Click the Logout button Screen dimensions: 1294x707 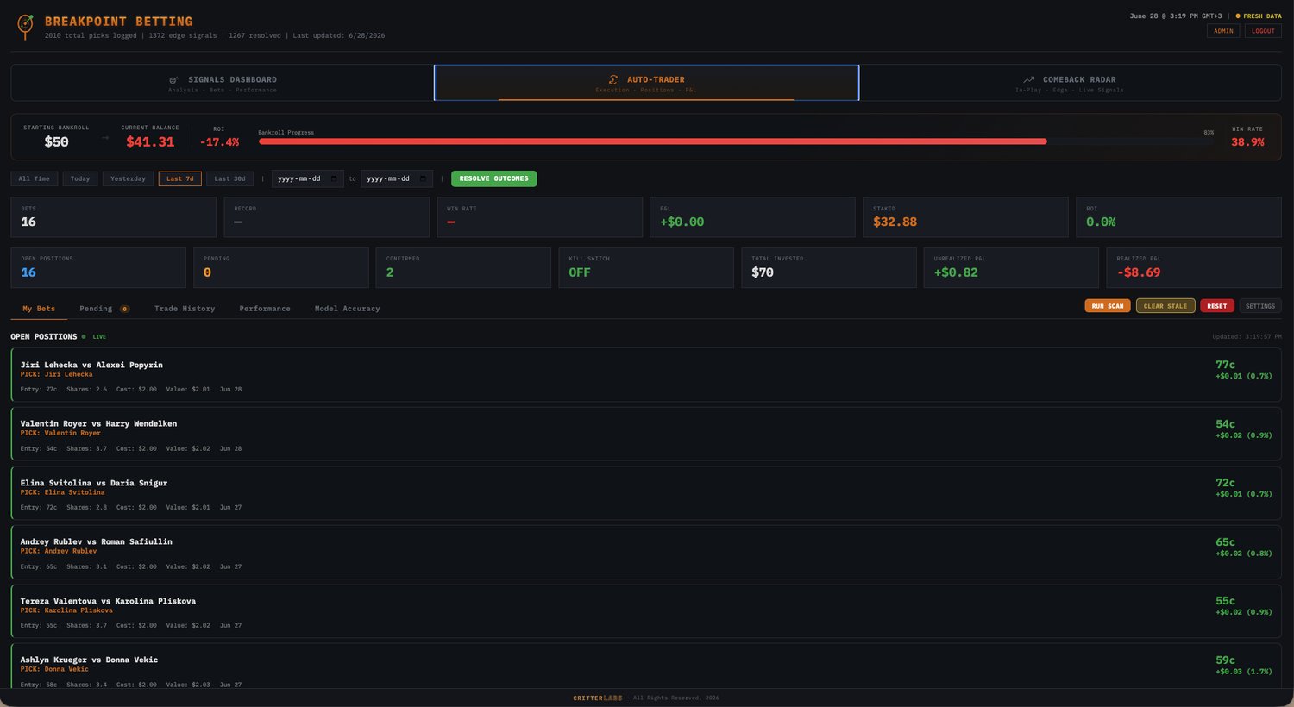click(1263, 31)
